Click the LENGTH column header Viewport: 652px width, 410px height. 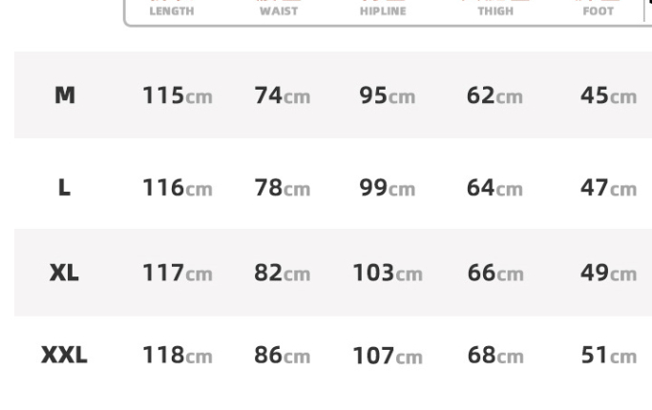click(172, 11)
